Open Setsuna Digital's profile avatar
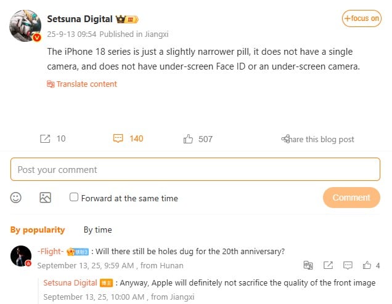Screen dimensions: 392x304 pos(25,26)
